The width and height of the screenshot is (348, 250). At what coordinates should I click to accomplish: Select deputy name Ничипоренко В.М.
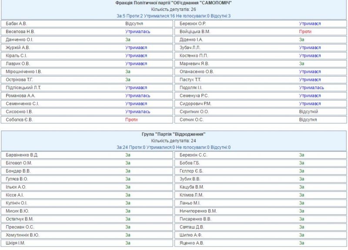click(198, 211)
